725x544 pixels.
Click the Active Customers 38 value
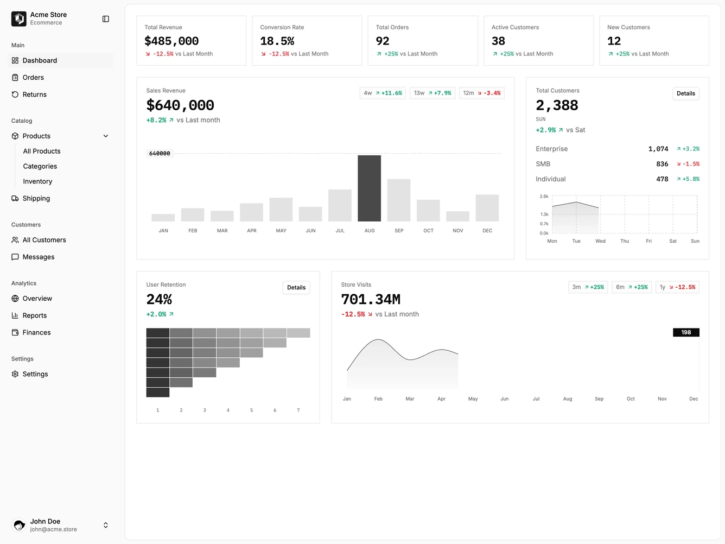[498, 41]
